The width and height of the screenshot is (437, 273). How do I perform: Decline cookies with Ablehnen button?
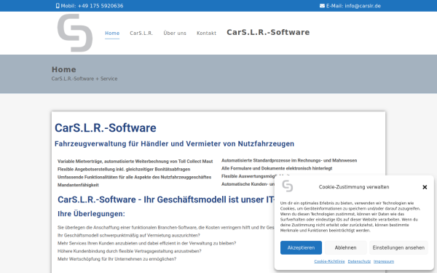(345, 248)
